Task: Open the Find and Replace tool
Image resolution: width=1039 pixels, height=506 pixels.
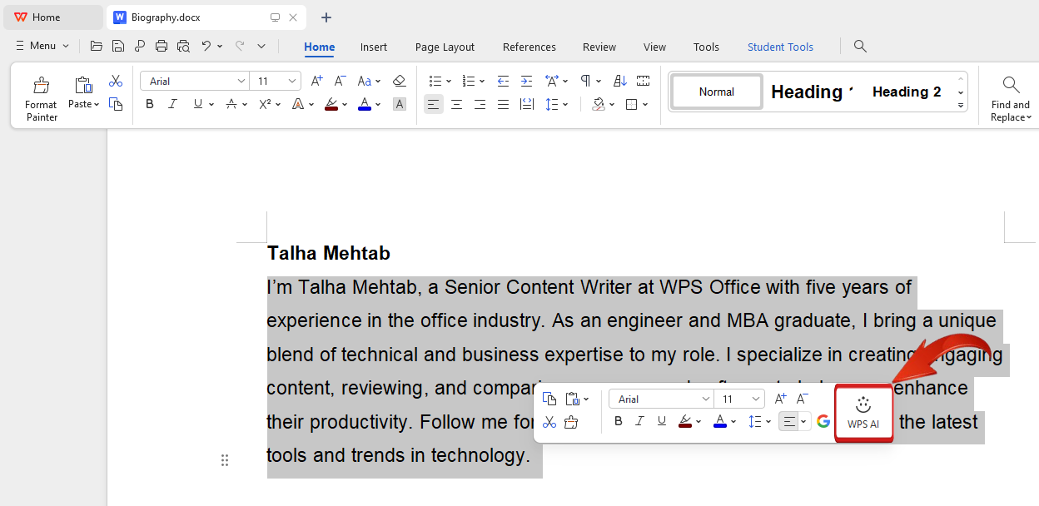Action: (1011, 98)
